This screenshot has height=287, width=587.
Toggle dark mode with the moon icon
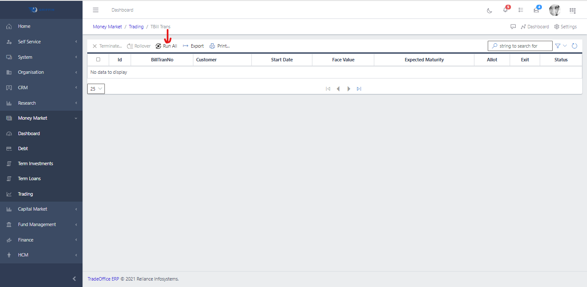click(489, 10)
